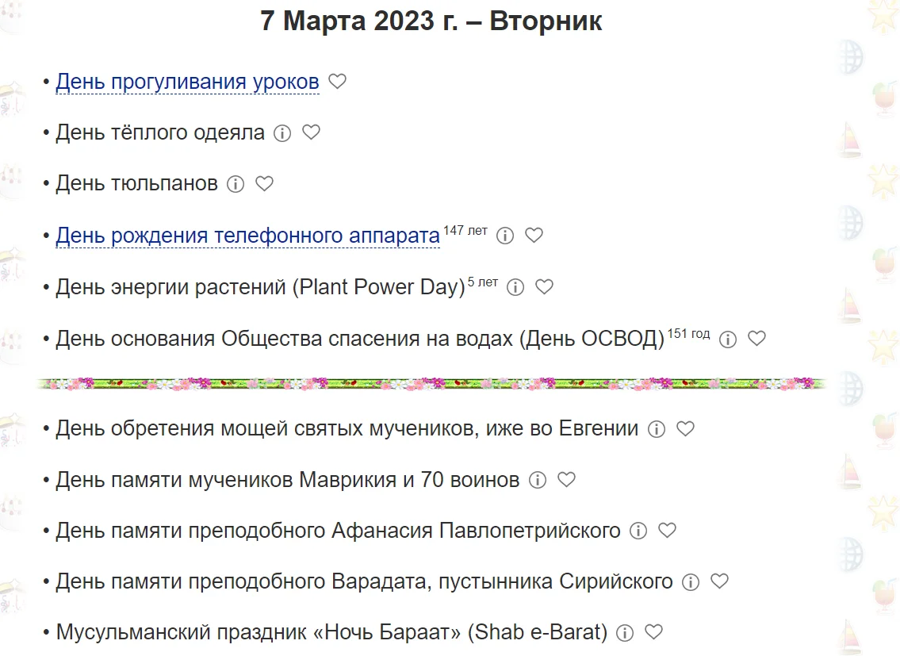This screenshot has height=656, width=900.
Task: Open the "День прогуливания уроков" link
Action: [x=186, y=80]
